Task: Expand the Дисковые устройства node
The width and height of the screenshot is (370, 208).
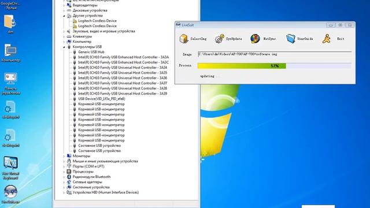Action: pos(64,10)
